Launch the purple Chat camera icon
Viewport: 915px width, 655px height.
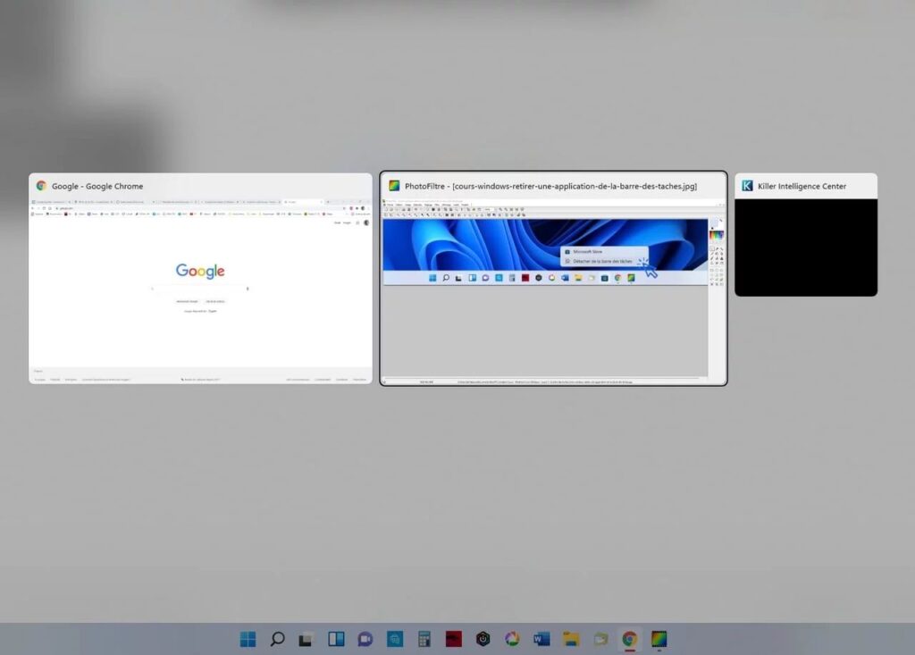pos(365,639)
